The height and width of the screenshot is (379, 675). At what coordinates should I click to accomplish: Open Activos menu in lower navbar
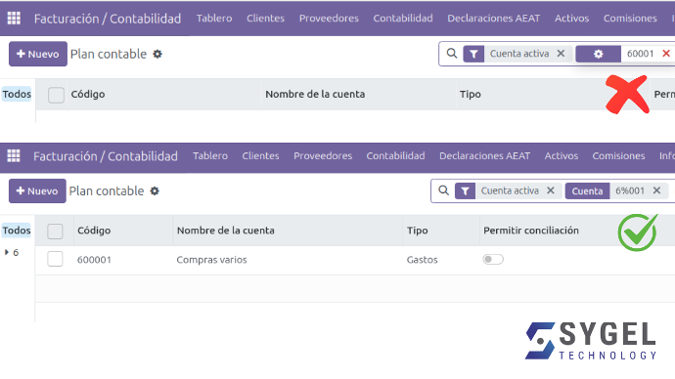[562, 155]
